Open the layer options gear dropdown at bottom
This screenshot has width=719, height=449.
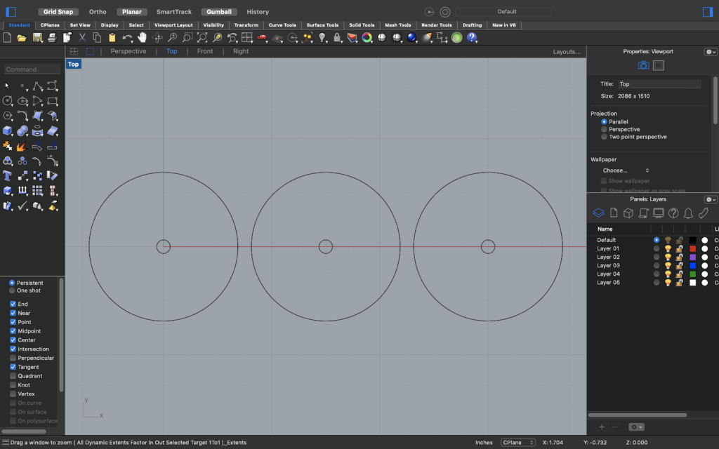636,427
